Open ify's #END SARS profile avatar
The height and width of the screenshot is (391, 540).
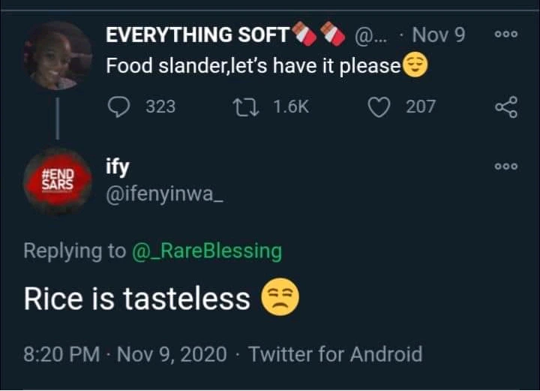[57, 181]
